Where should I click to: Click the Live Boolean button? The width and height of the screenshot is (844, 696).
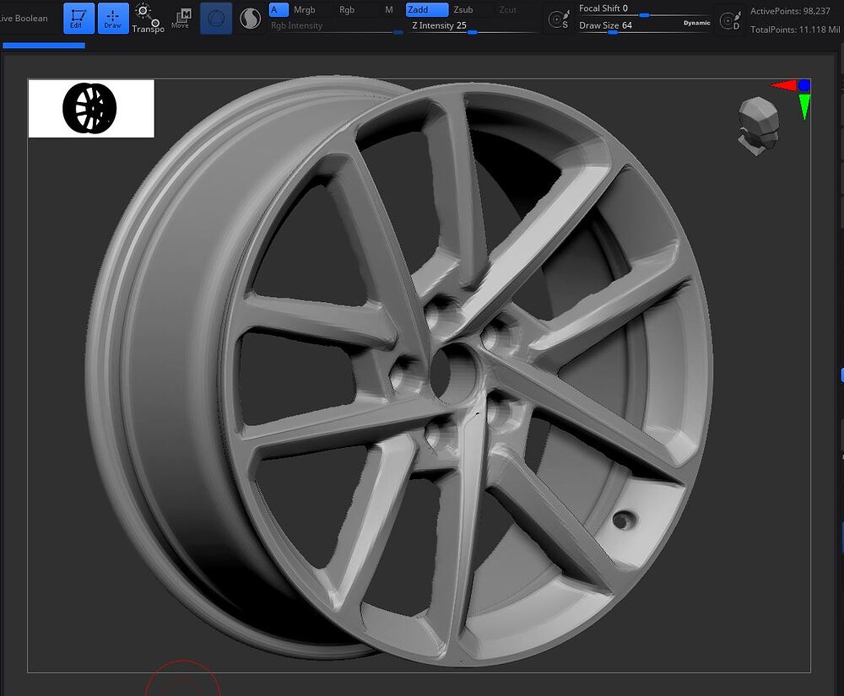pyautogui.click(x=24, y=19)
